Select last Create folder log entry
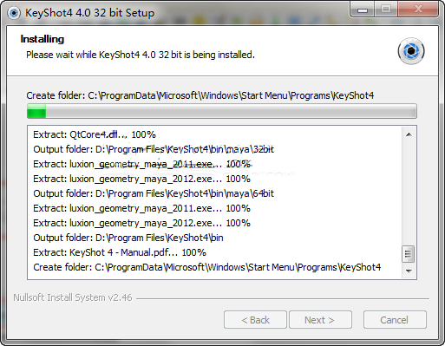The height and width of the screenshot is (346, 445). click(x=207, y=267)
